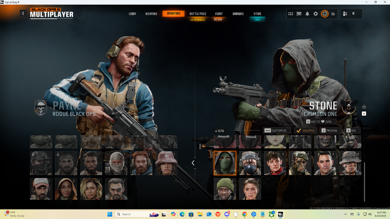Click the player rank emblem icon
Viewport: 390px width, 219px height.
pos(325,14)
